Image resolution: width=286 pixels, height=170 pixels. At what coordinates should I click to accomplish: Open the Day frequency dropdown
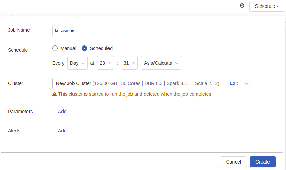77,63
